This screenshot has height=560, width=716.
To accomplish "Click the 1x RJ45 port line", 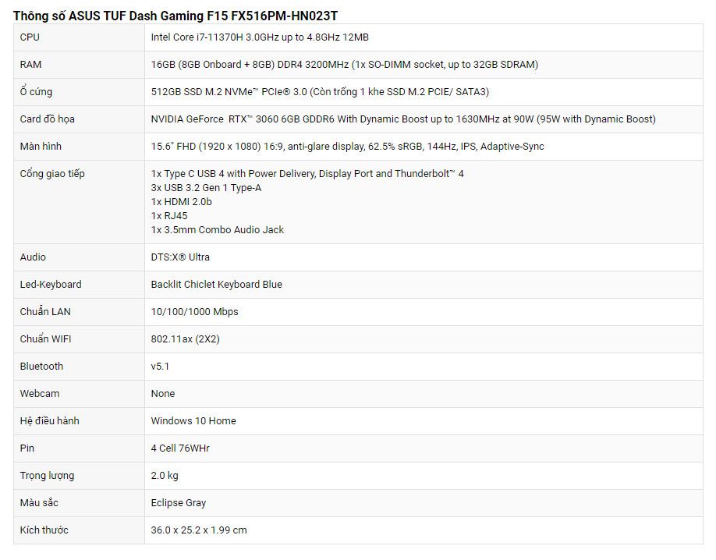I will [169, 215].
